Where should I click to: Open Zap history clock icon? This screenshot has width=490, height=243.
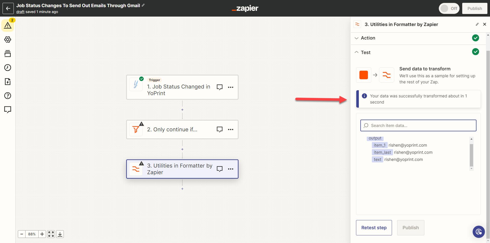coord(8,68)
